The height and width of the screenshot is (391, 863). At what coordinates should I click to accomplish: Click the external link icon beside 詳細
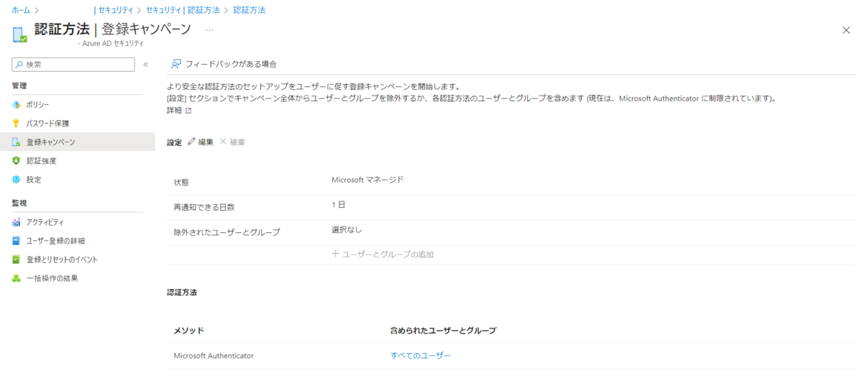click(x=188, y=111)
